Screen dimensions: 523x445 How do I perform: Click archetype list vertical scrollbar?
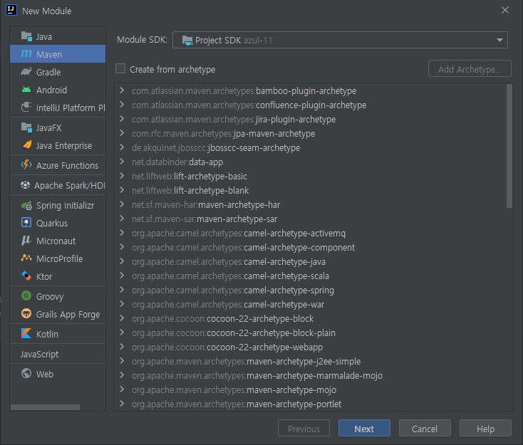coord(509,146)
